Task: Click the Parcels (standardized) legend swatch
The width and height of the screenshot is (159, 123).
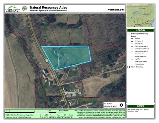Action: [x=129, y=34]
